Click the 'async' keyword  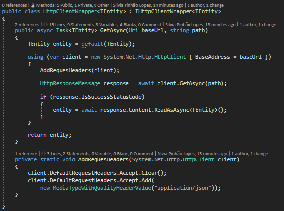(x=45, y=30)
